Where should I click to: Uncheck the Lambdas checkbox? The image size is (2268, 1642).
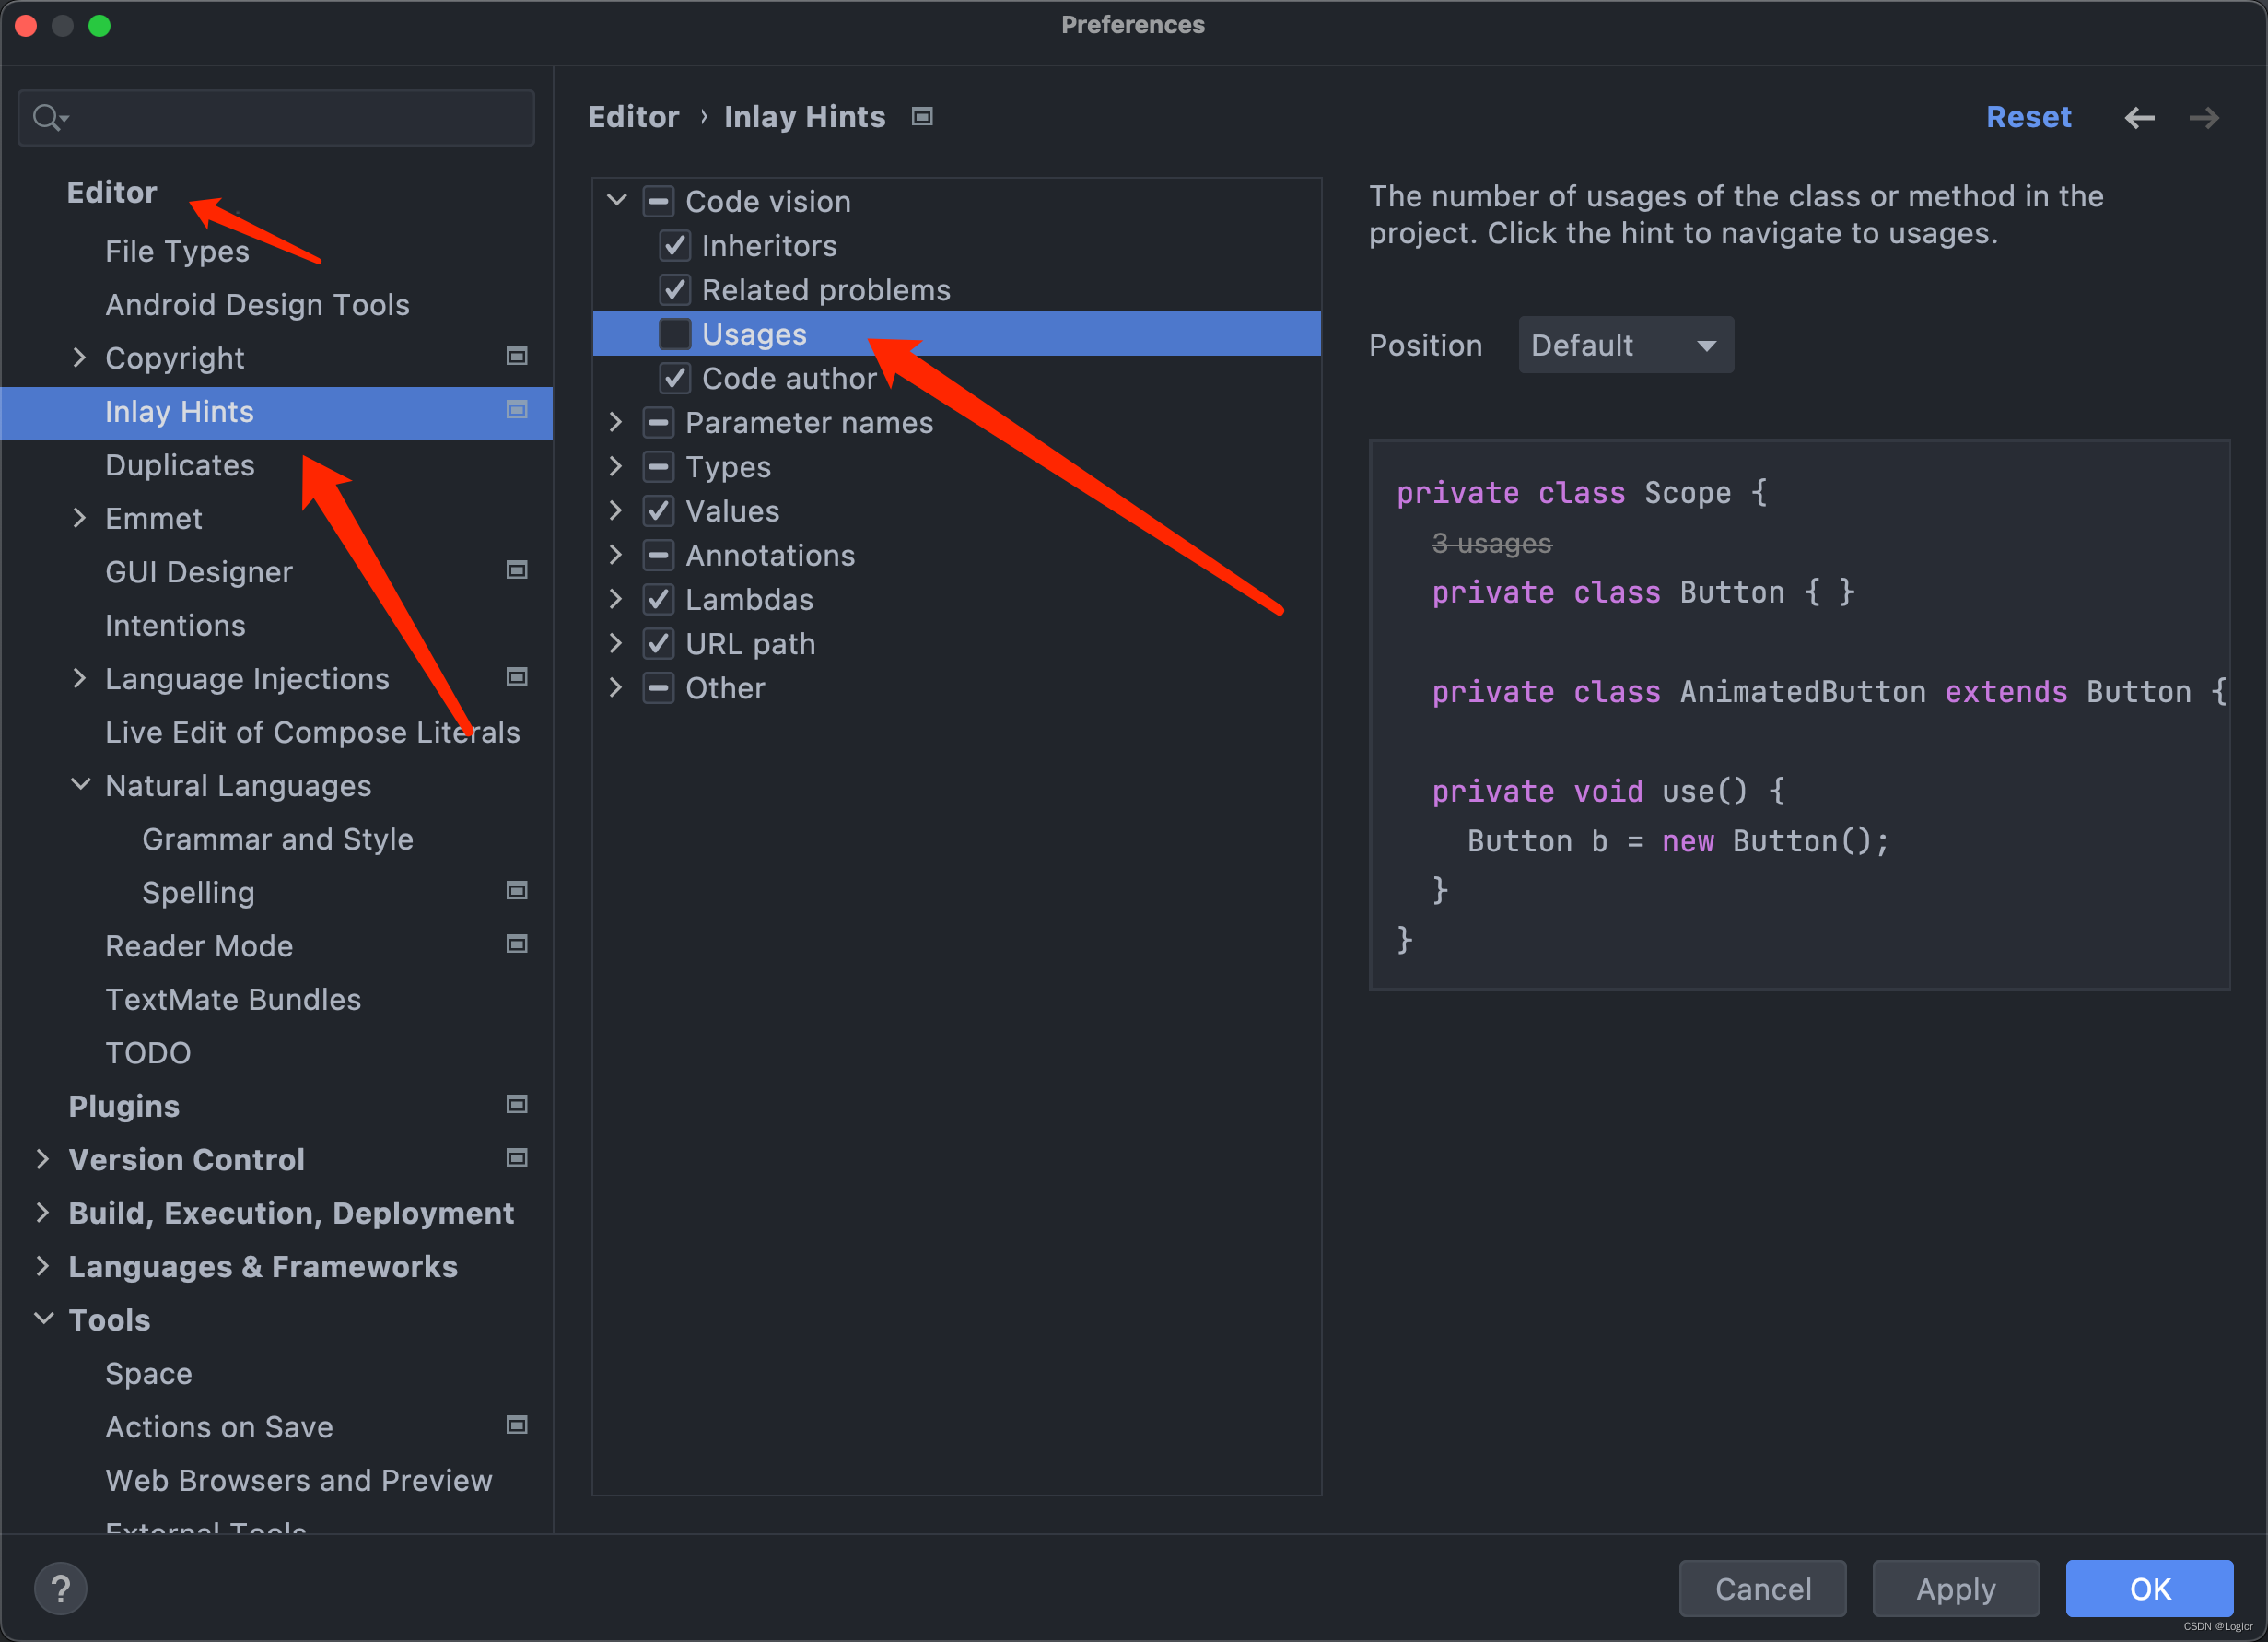click(x=658, y=599)
